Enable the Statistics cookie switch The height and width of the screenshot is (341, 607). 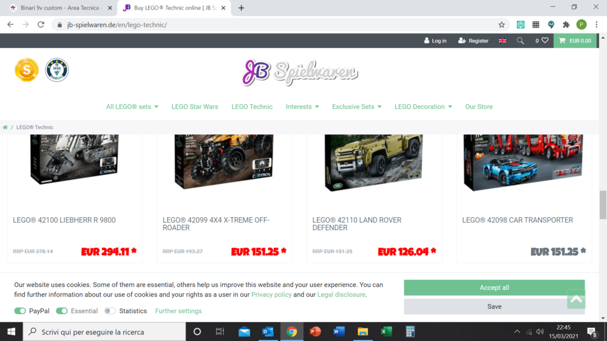[x=110, y=311]
